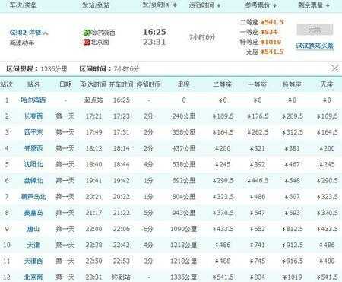Click the red arrival station icon
Screen dimensions: 342x282
pyautogui.click(x=87, y=42)
